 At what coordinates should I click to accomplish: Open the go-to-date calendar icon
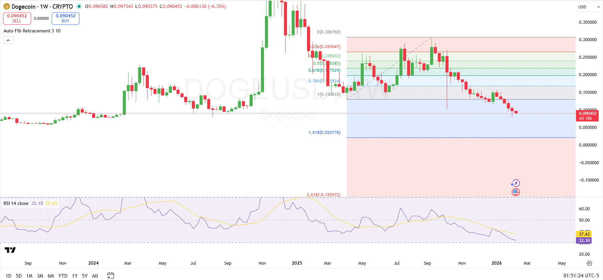point(110,276)
